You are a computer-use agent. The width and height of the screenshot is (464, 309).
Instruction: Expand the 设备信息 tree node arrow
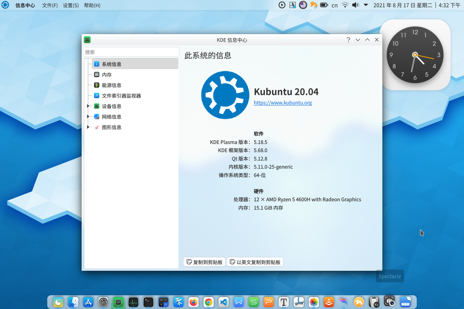click(x=88, y=106)
